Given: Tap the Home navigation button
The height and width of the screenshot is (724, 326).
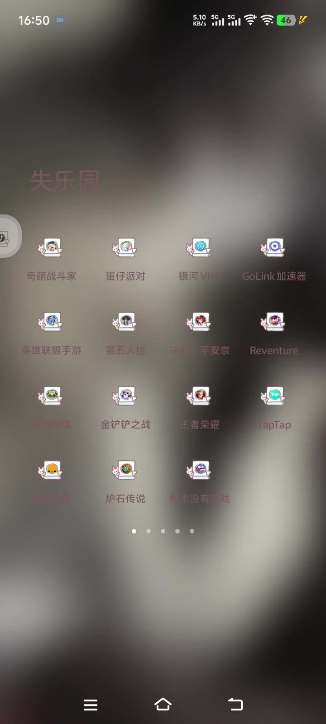Looking at the screenshot, I should pyautogui.click(x=163, y=705).
